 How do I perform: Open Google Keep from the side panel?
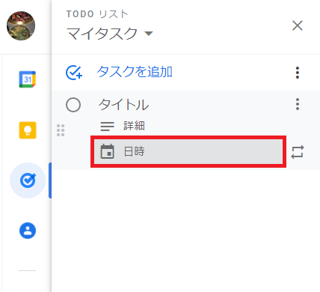[x=28, y=130]
